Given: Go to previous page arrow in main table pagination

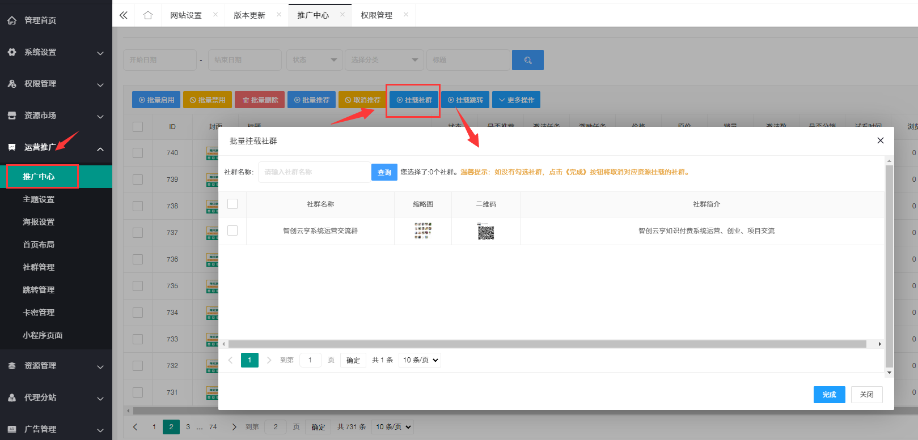Looking at the screenshot, I should coord(135,427).
